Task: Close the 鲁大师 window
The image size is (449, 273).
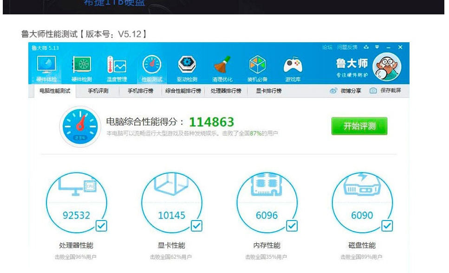Action: (x=400, y=47)
